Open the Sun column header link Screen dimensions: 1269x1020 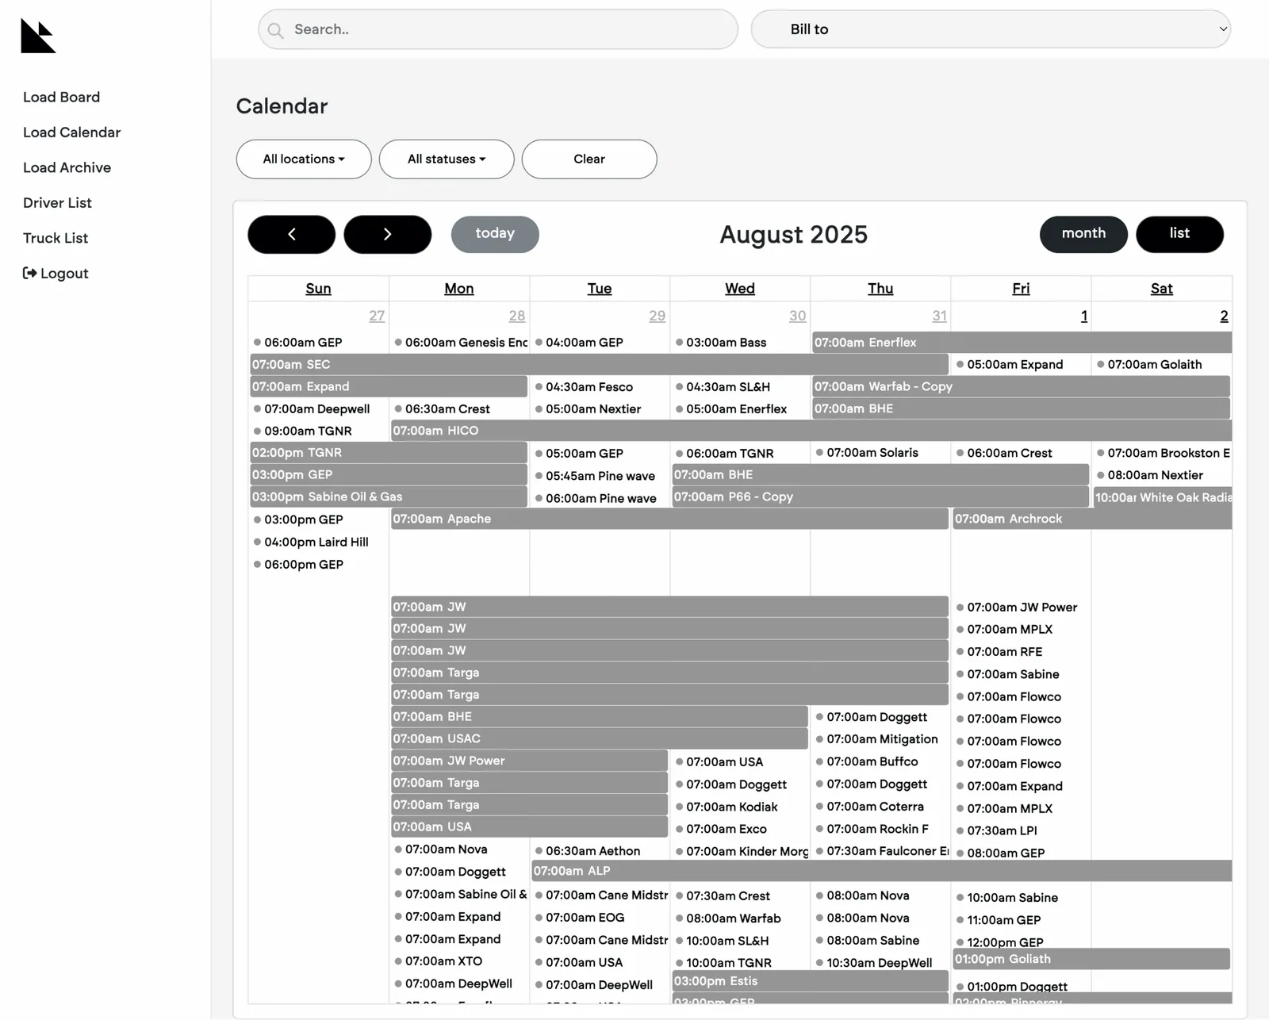pos(319,289)
